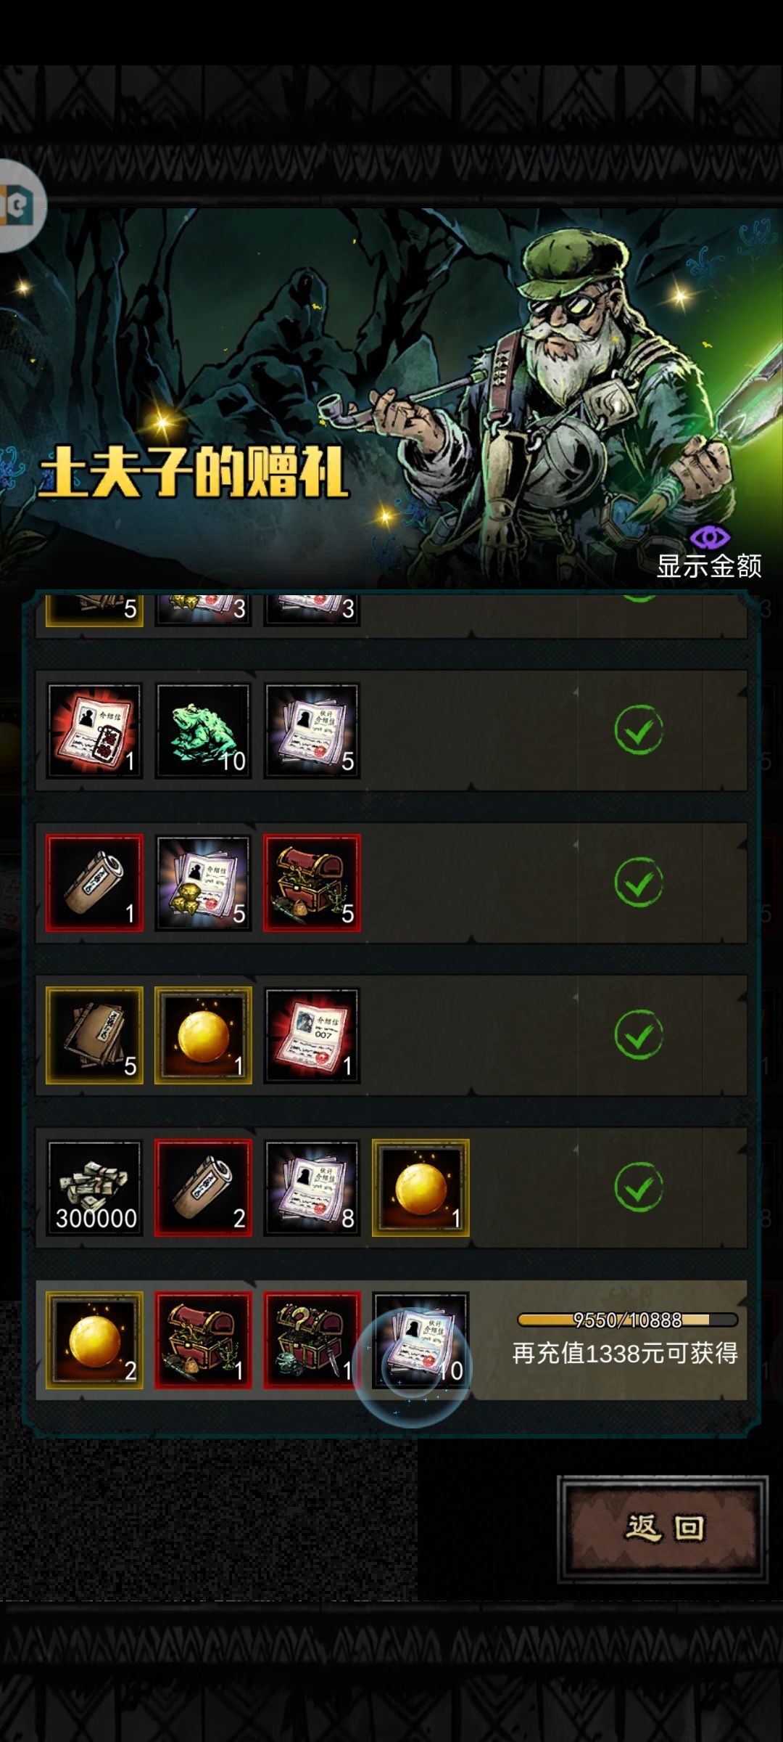Select the intro letter stack with quantity 10
The height and width of the screenshot is (1742, 783).
[x=420, y=1340]
